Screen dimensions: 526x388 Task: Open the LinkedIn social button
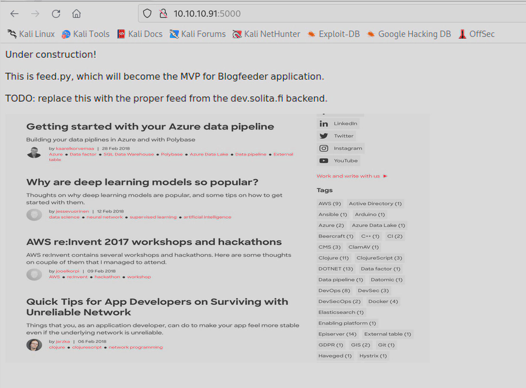pyautogui.click(x=339, y=124)
